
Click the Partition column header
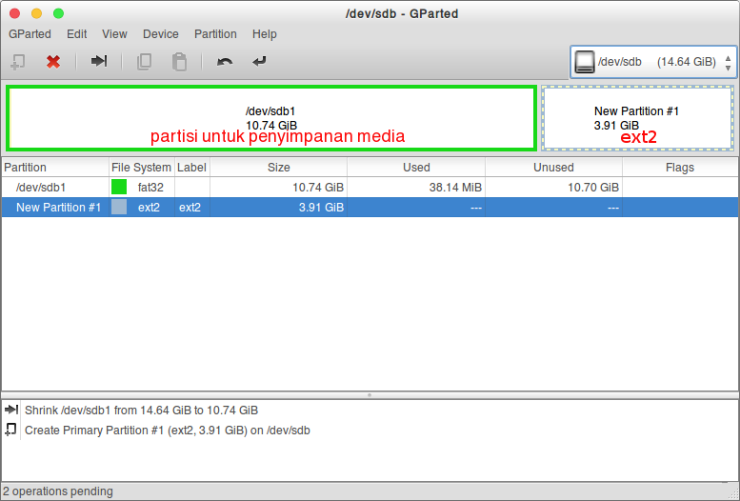tap(54, 167)
